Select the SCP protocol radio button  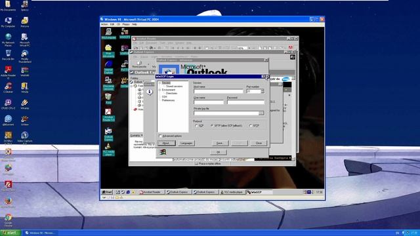click(x=197, y=125)
